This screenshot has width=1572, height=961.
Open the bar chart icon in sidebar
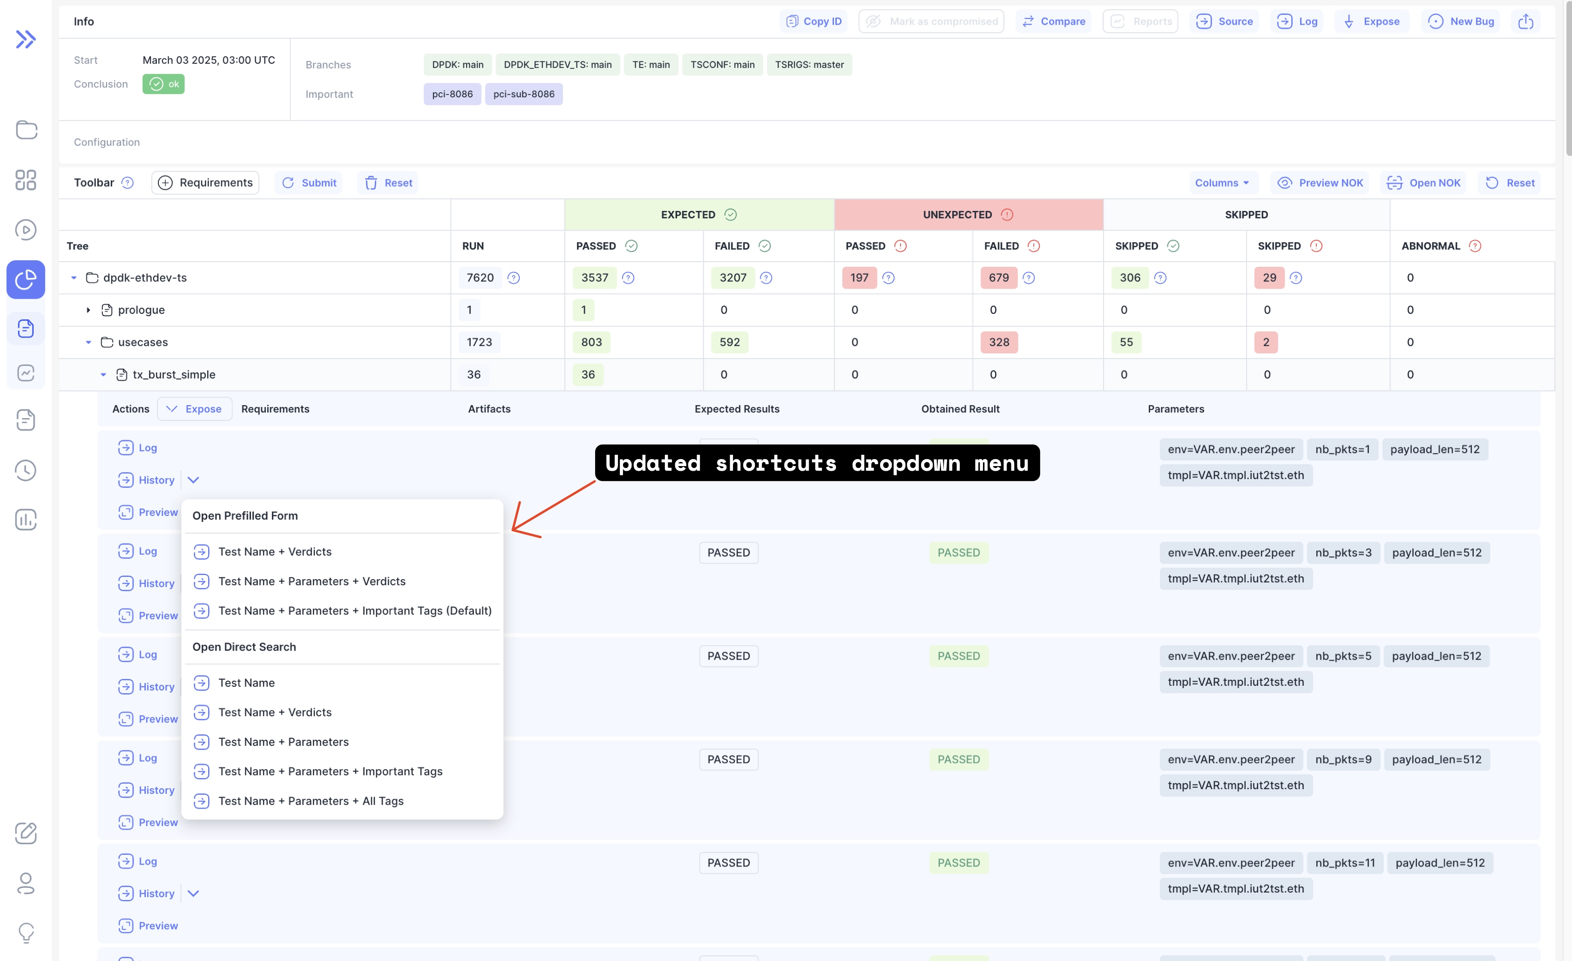(x=26, y=520)
